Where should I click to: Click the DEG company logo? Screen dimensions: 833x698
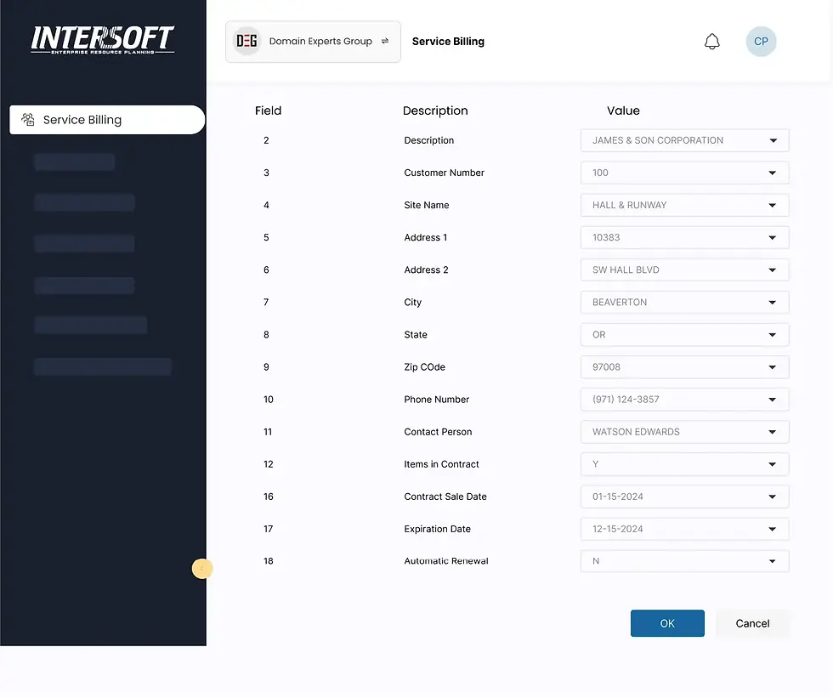[x=246, y=40]
